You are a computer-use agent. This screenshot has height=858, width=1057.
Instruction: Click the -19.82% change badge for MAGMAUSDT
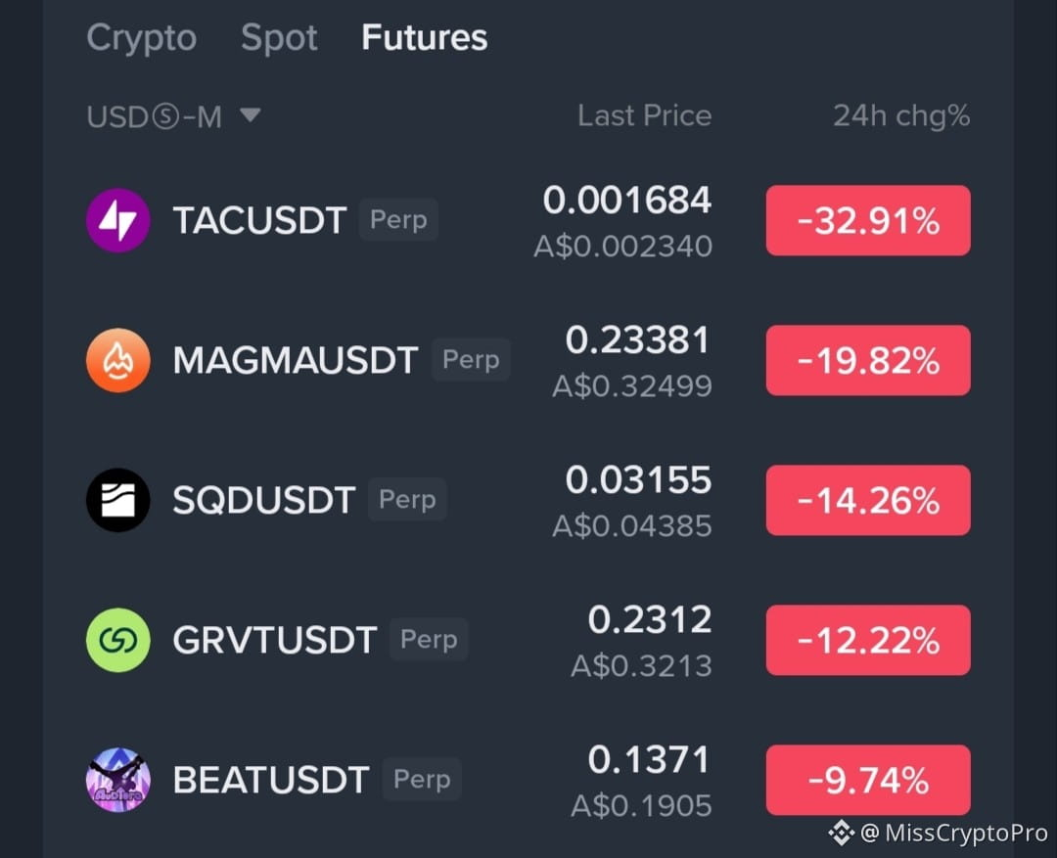pos(868,360)
